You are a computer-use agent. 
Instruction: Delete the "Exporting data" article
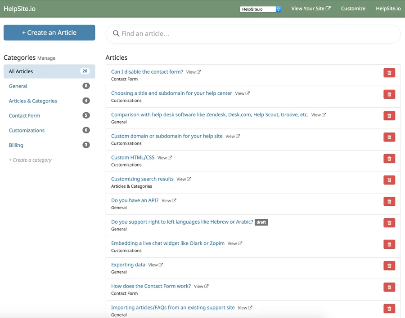(x=389, y=265)
